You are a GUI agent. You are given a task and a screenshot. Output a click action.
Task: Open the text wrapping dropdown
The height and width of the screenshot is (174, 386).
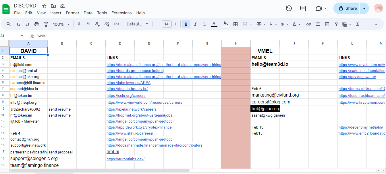(285, 24)
